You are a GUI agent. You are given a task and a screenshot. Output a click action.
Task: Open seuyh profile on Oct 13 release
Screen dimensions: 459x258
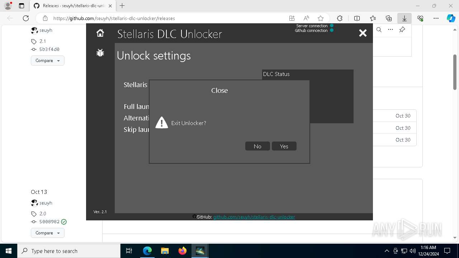coord(46,203)
